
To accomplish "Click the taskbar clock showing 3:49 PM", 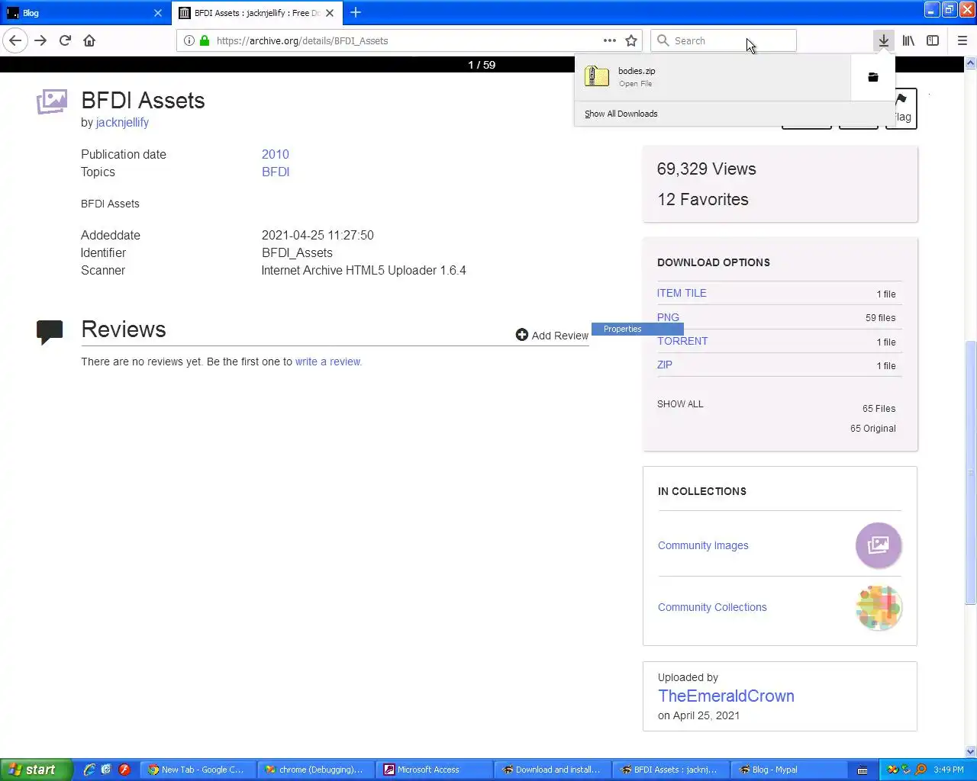I will (x=948, y=770).
